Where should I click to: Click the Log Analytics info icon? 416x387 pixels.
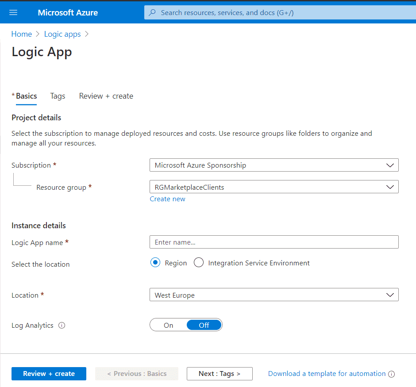pyautogui.click(x=62, y=326)
